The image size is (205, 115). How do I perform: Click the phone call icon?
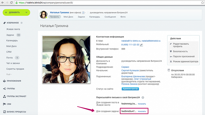pyautogui.click(x=141, y=45)
